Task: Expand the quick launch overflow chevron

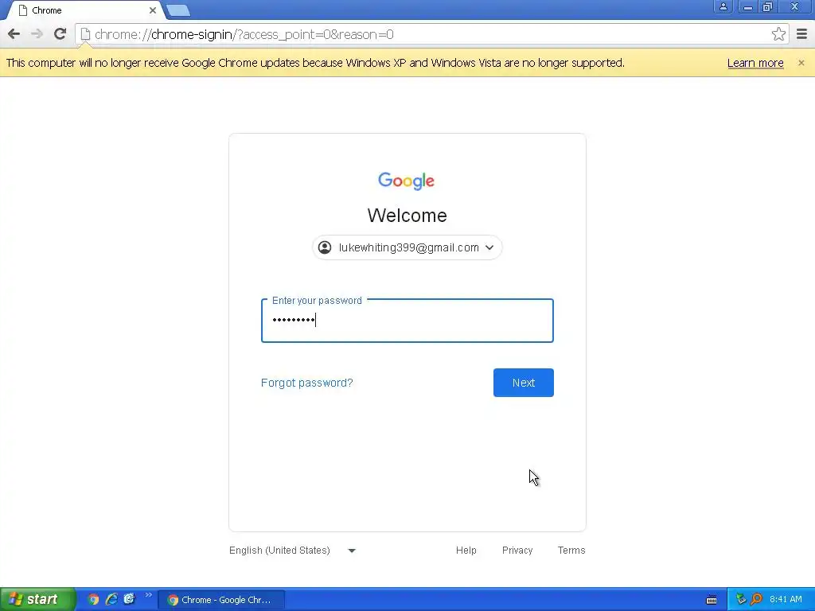Action: click(149, 595)
